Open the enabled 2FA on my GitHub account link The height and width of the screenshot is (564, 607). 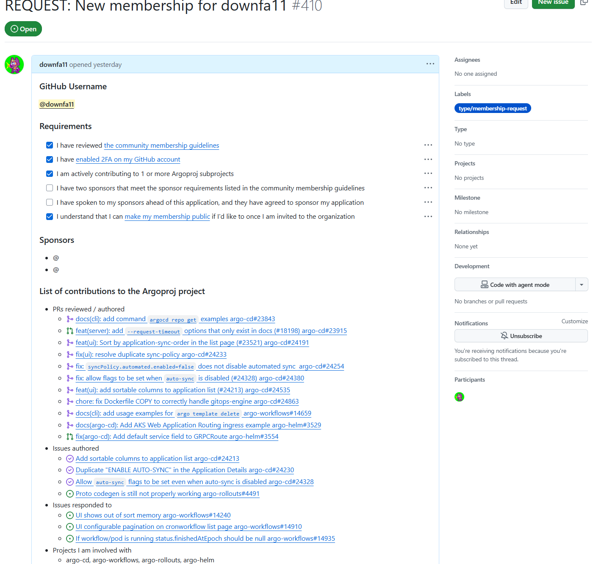(128, 160)
